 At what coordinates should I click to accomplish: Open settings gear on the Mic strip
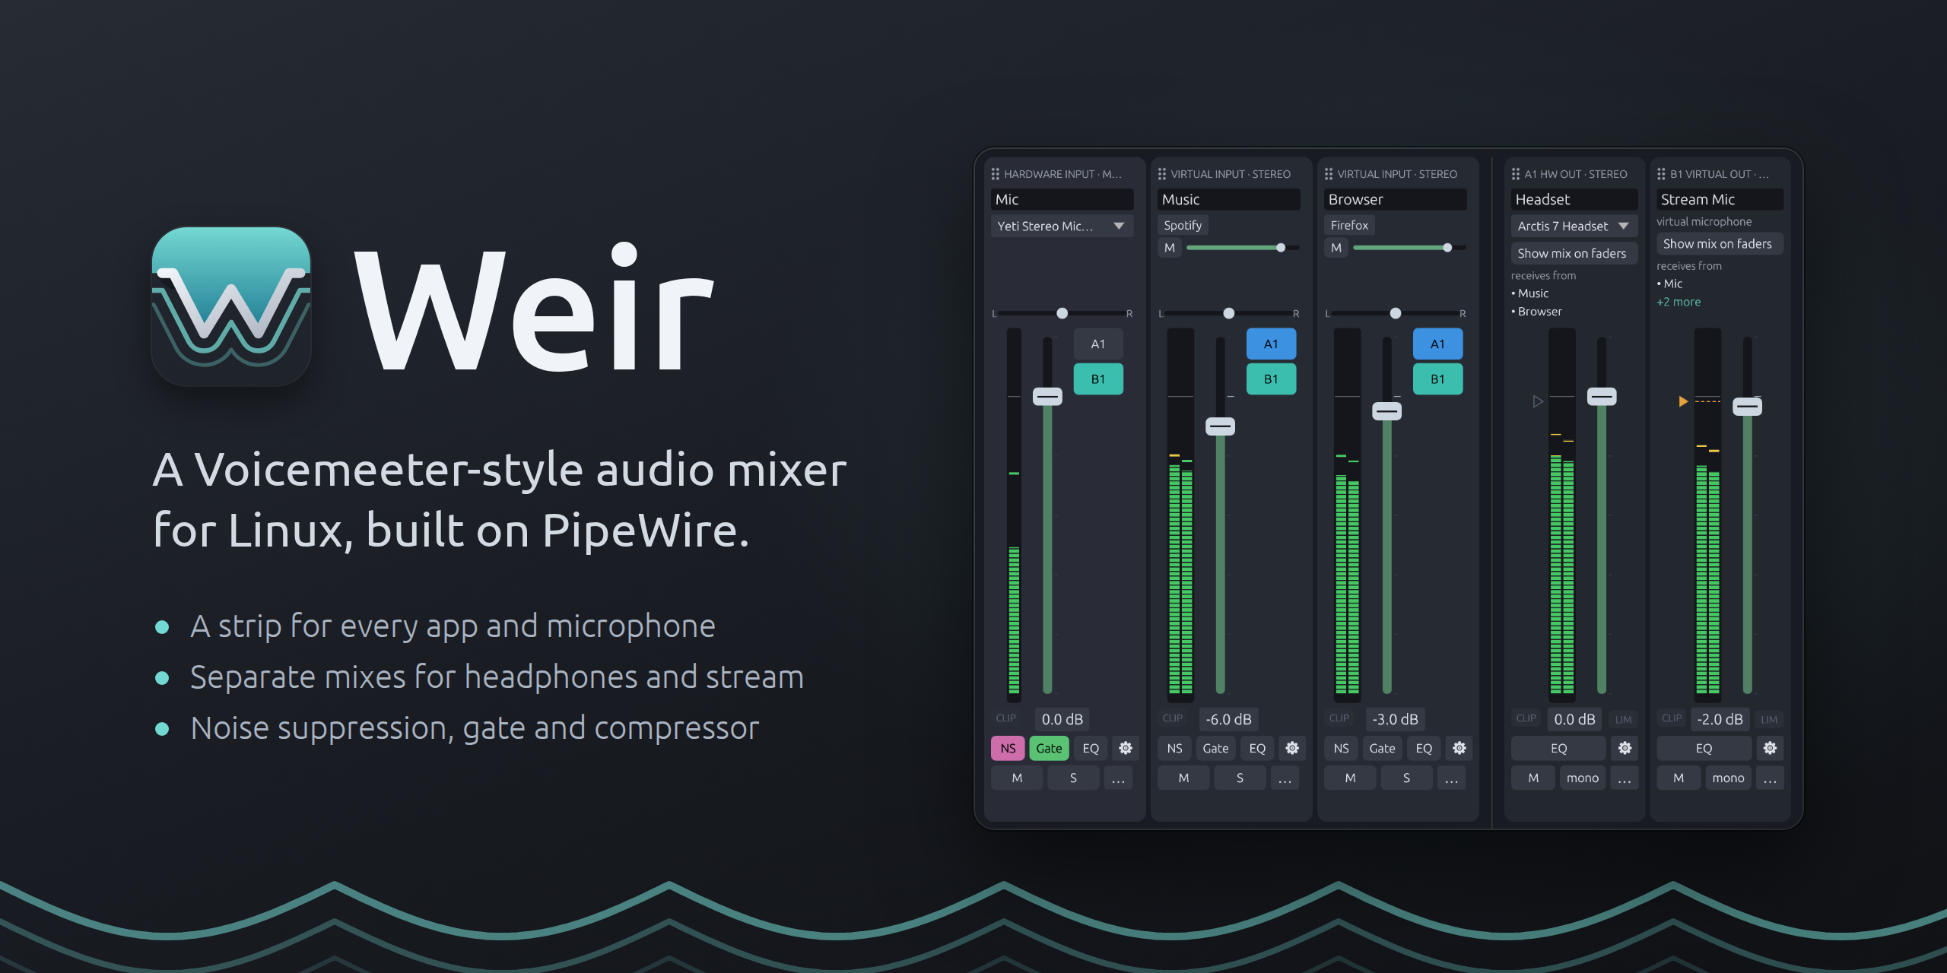[x=1126, y=748]
